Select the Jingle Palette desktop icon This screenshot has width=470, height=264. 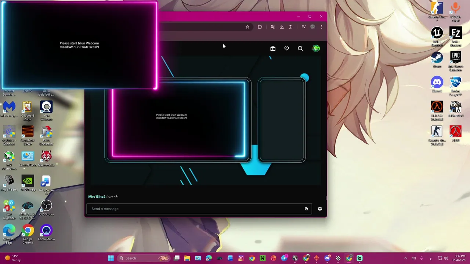[9, 183]
